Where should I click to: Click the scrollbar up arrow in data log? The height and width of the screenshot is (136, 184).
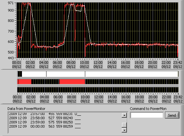[x=124, y=115]
